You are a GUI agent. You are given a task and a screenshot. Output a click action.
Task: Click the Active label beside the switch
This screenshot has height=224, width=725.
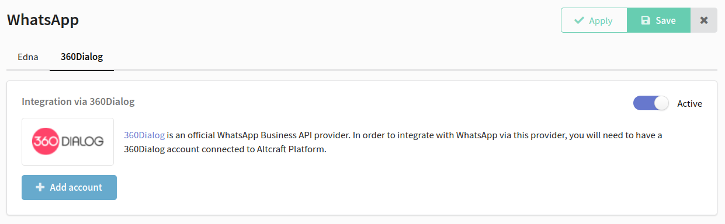pos(689,103)
